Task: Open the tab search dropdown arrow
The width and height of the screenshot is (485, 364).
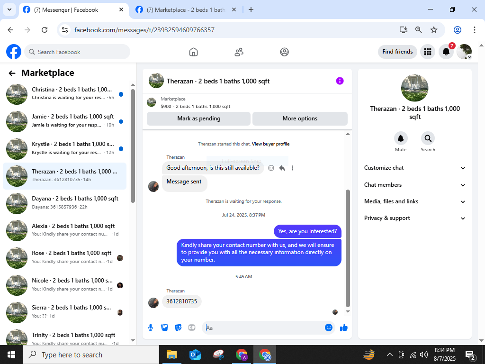Action: (x=9, y=9)
